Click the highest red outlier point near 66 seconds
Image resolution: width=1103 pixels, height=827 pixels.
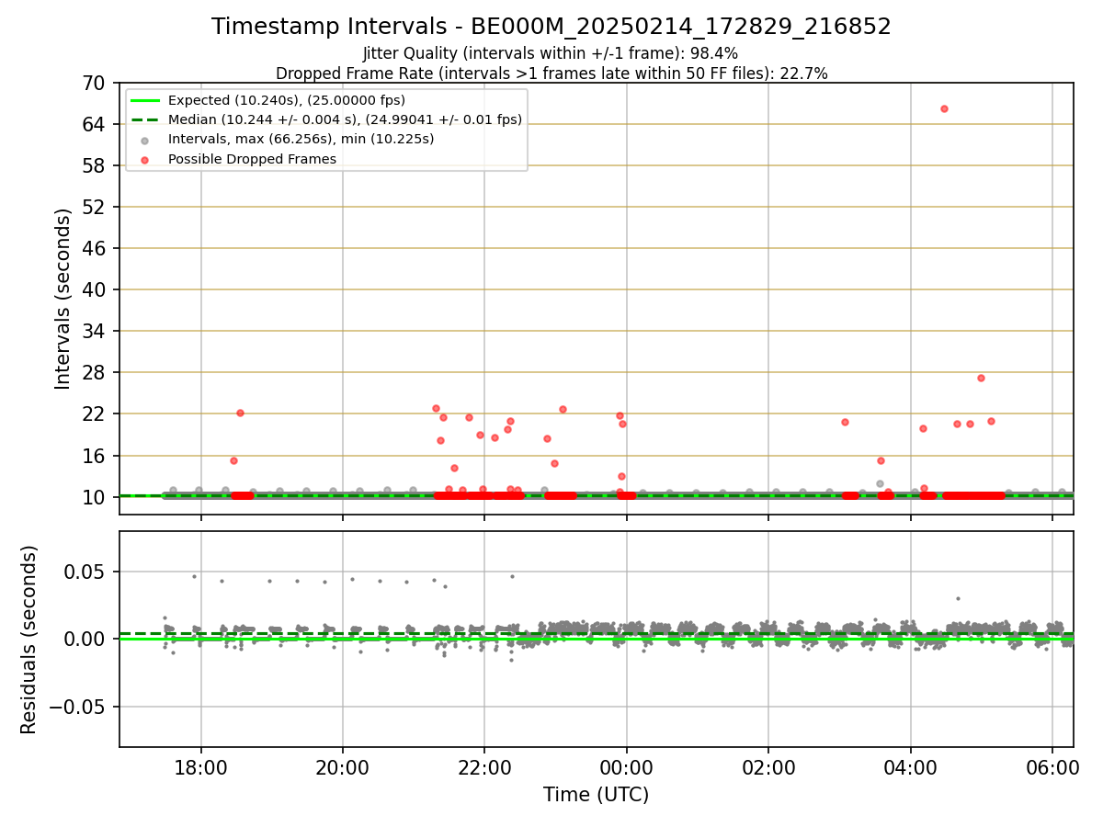click(x=944, y=108)
